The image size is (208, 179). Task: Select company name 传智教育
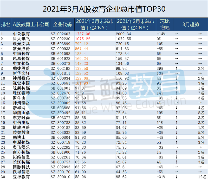[x=21, y=132]
